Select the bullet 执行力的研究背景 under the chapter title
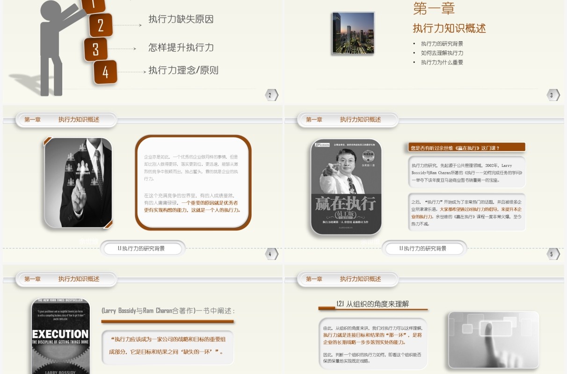 click(x=442, y=43)
